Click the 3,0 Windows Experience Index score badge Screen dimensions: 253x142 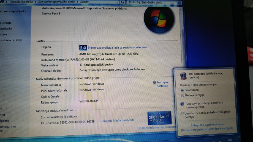point(83,48)
